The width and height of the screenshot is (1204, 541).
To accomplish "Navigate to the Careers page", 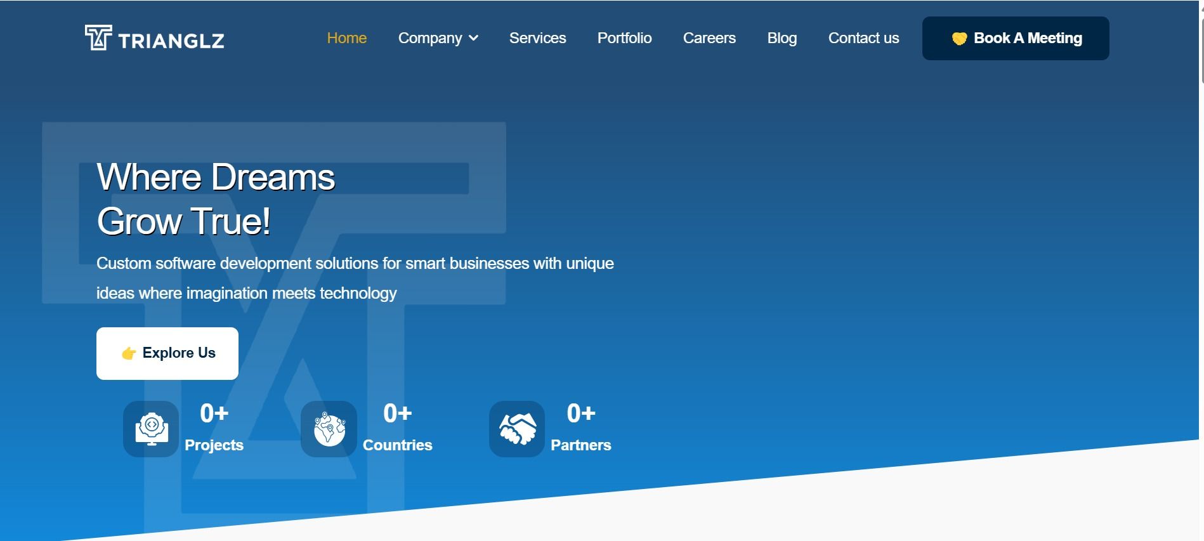I will [709, 38].
